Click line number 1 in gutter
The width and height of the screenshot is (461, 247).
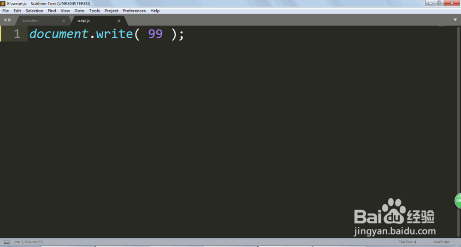(17, 34)
